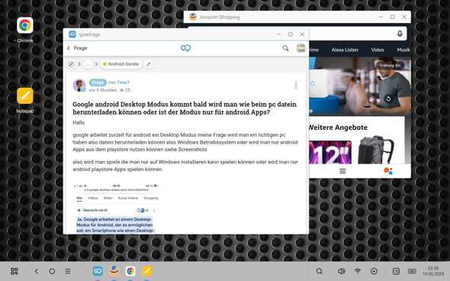This screenshot has width=450, height=281.
Task: Open the Alexa Listen tab in Amazon
Action: click(x=345, y=50)
